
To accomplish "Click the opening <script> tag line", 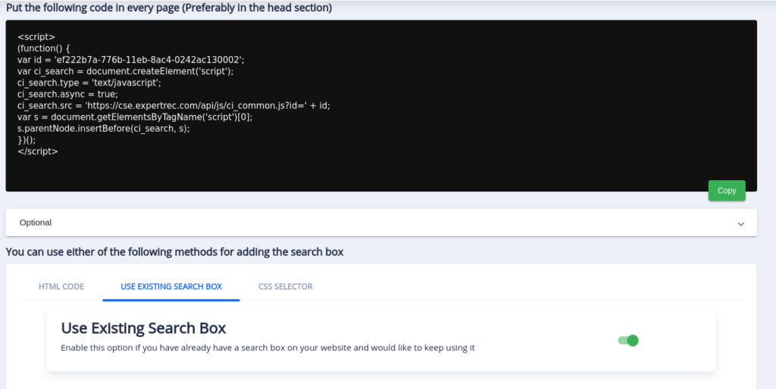I will pos(36,36).
